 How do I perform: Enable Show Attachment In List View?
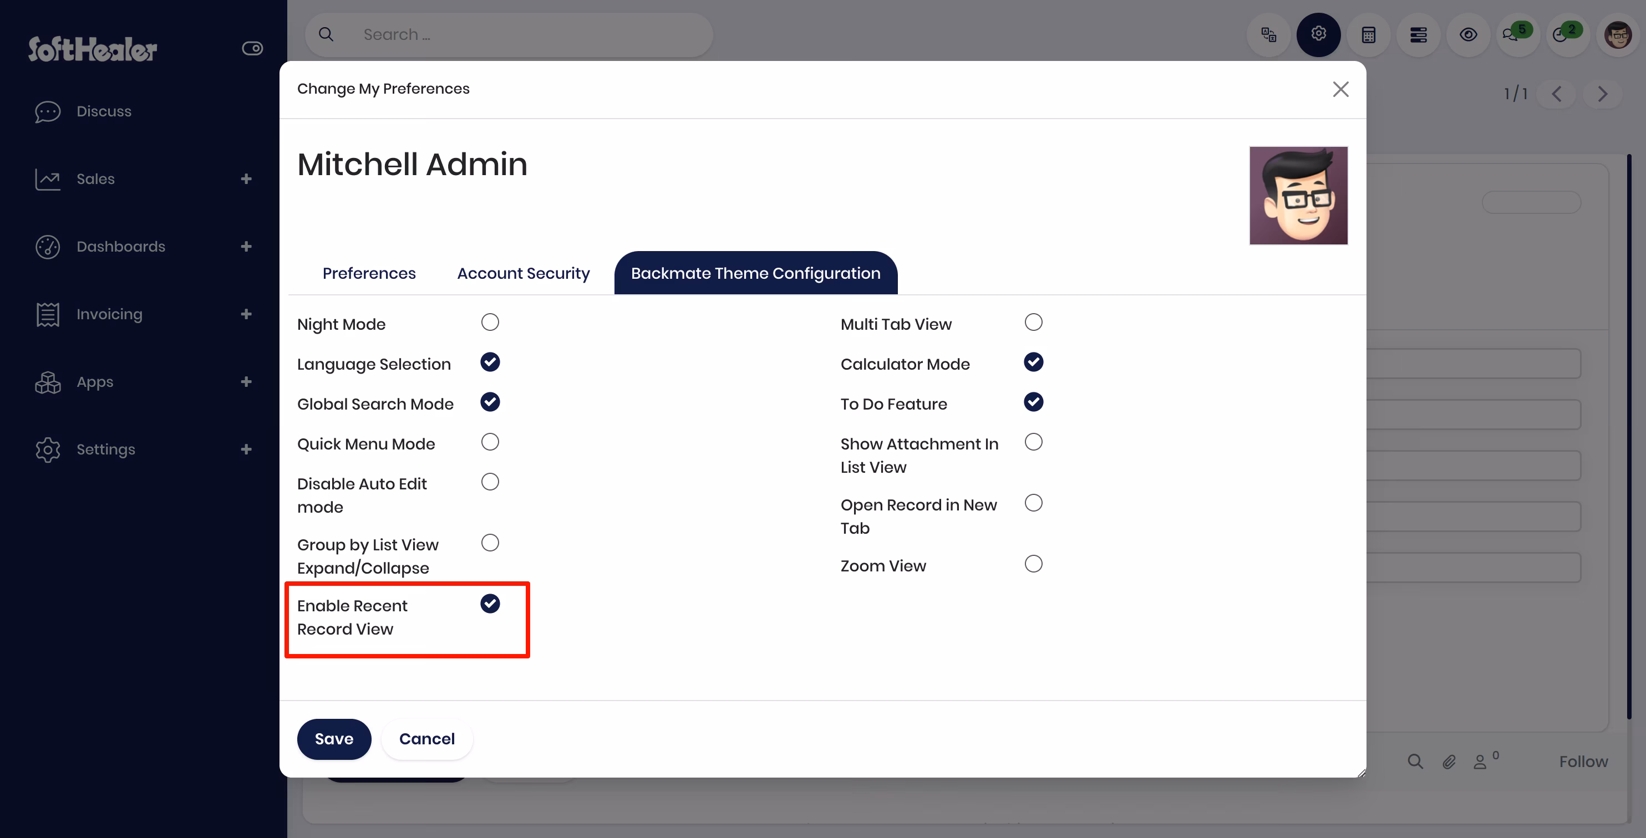[1033, 442]
